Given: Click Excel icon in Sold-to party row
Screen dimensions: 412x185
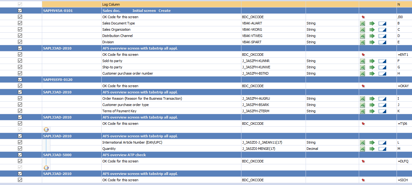Looking at the screenshot, I should [x=362, y=61].
